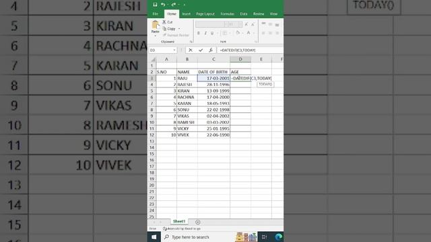
Task: Click the font name box
Action: coord(209,24)
